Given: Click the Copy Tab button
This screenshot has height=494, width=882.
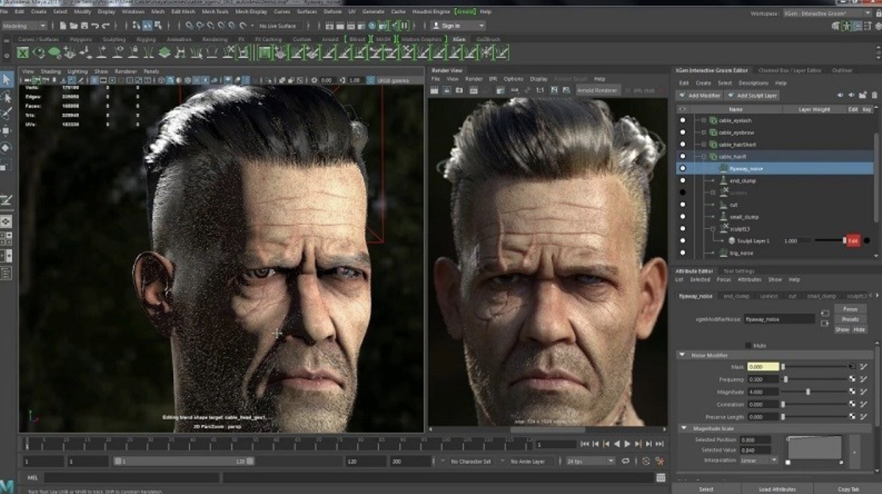Looking at the screenshot, I should 848,489.
